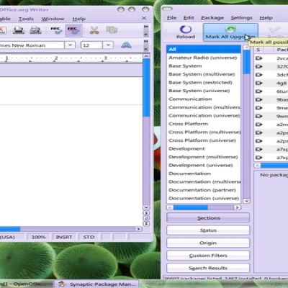The image size is (288, 288).
Task: Open the Package menu in Synaptic
Action: pos(212,18)
